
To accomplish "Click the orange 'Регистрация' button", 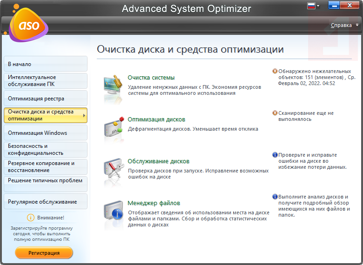I will click(x=44, y=253).
